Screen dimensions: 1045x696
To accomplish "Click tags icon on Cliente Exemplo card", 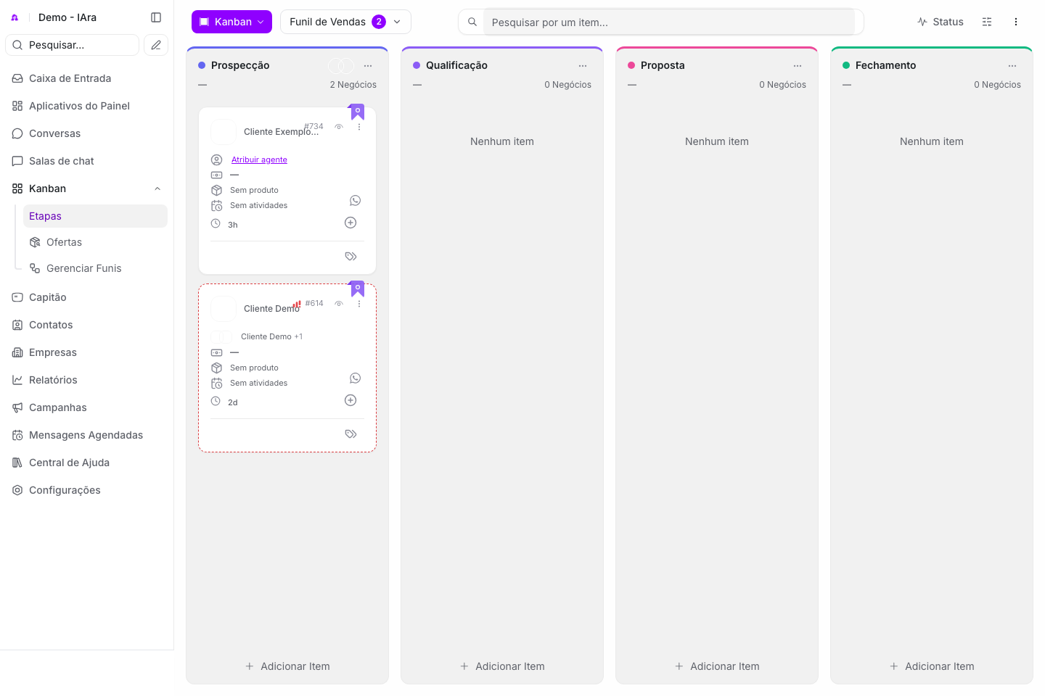I will click(351, 256).
